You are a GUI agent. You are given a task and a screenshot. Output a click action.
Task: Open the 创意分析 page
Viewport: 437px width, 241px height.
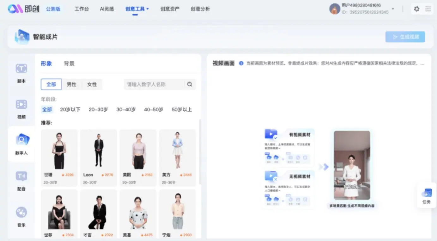[199, 9]
